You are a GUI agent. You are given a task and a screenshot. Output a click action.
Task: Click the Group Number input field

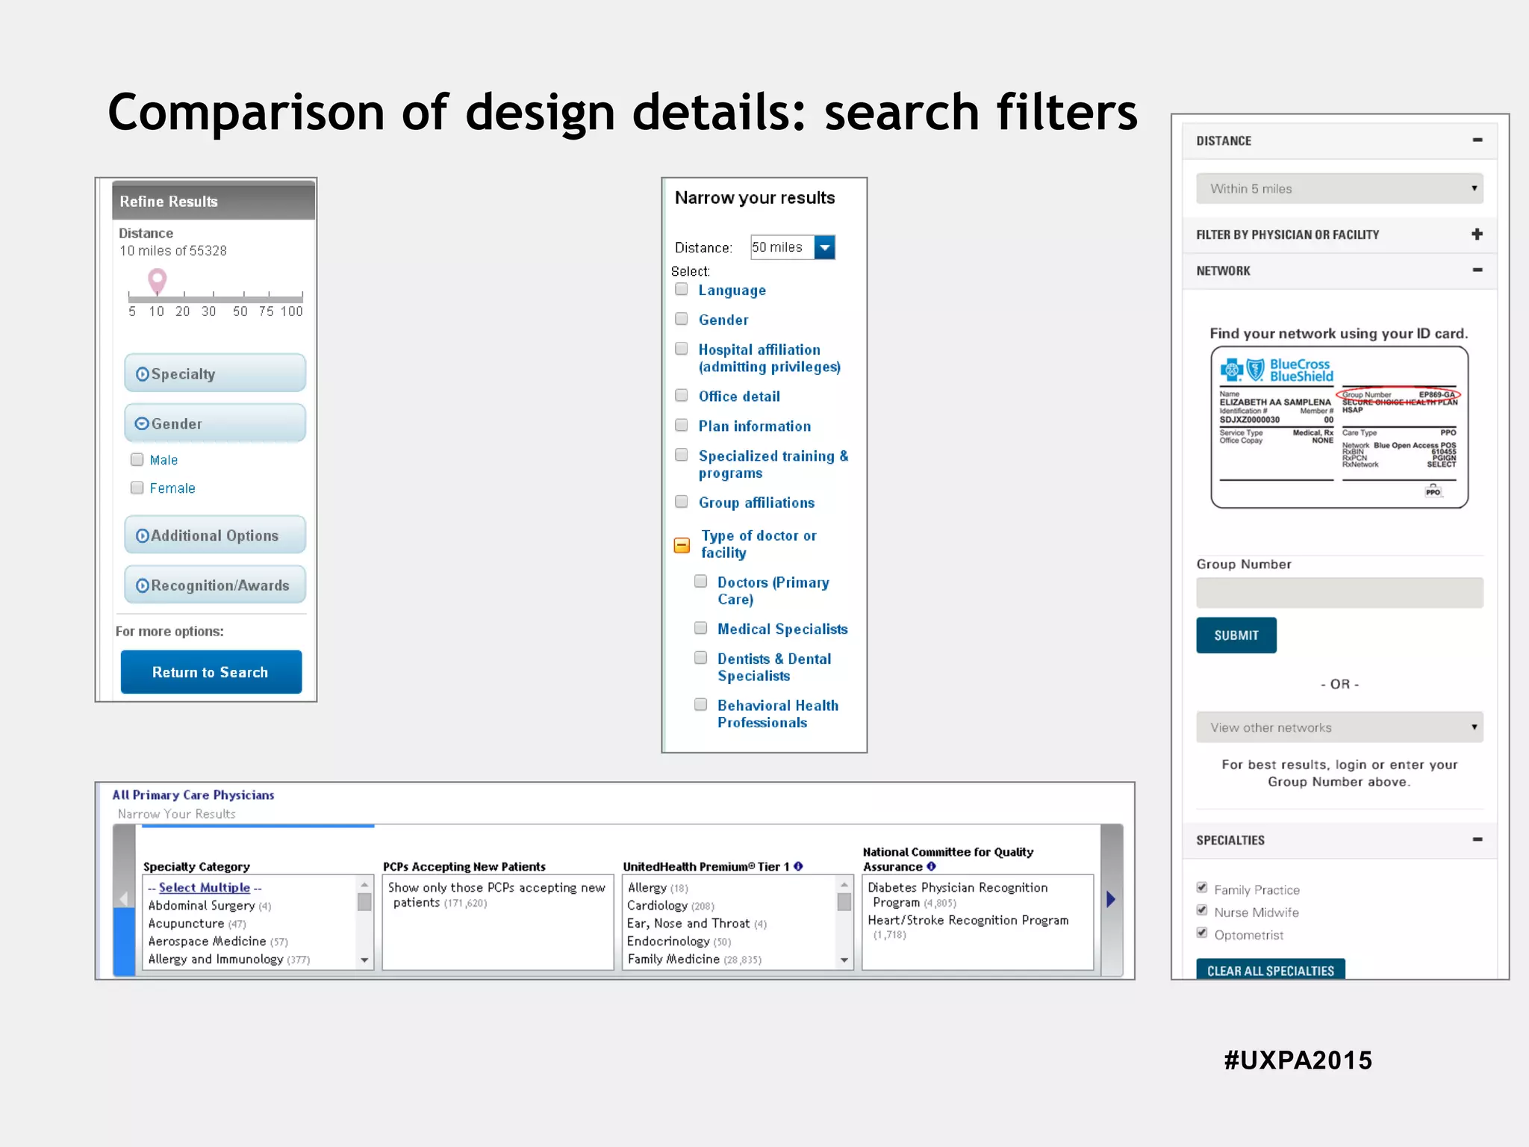[x=1339, y=593]
